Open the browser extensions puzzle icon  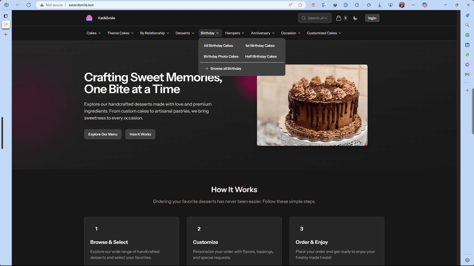coord(357,5)
